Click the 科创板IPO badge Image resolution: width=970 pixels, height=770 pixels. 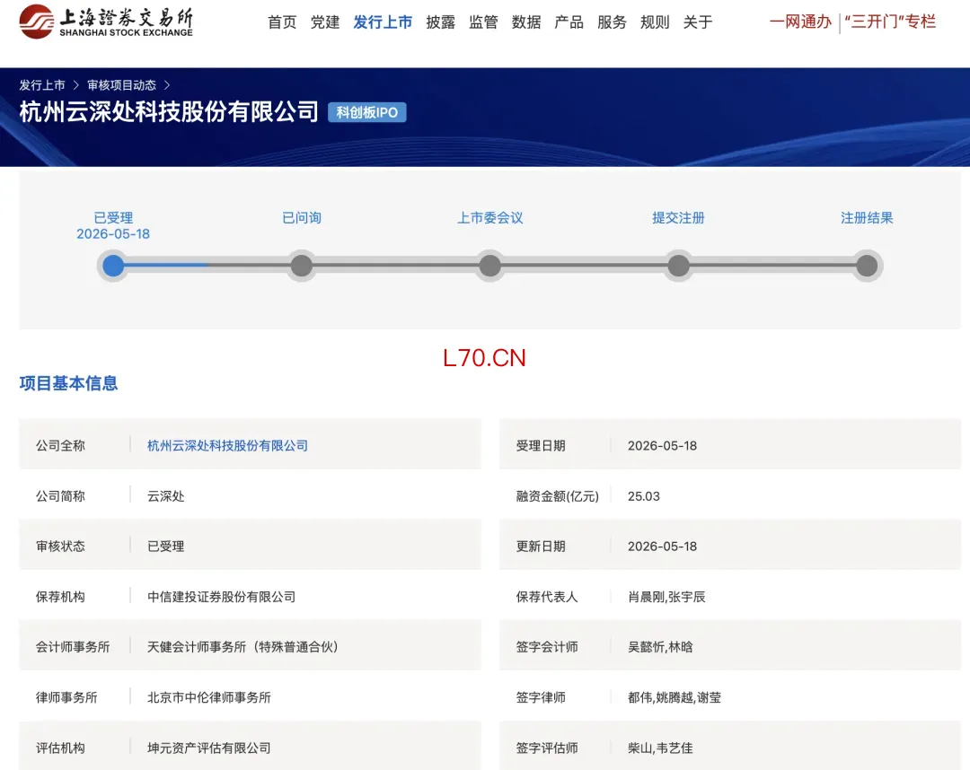pos(366,112)
